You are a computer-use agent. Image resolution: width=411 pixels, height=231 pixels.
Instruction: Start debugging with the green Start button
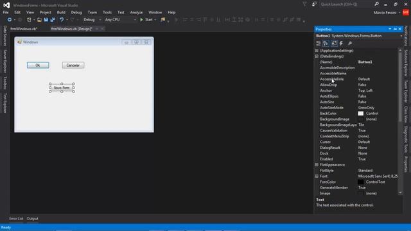click(x=146, y=20)
